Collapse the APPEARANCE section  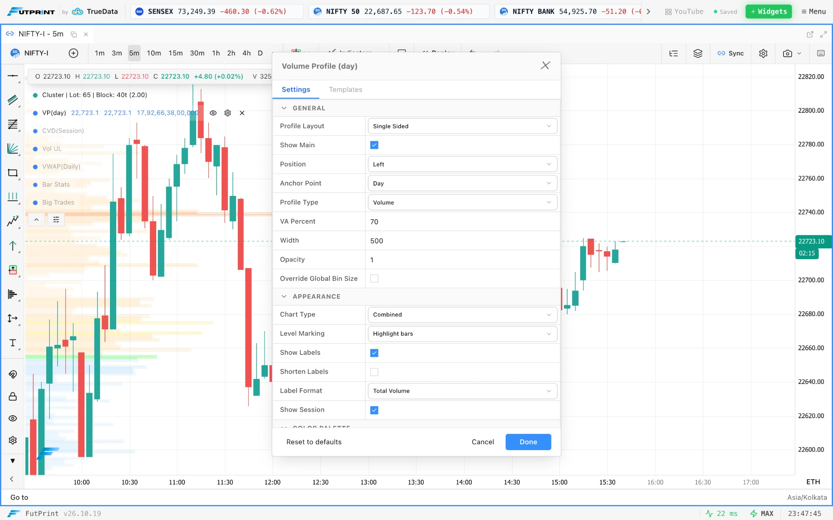click(284, 297)
